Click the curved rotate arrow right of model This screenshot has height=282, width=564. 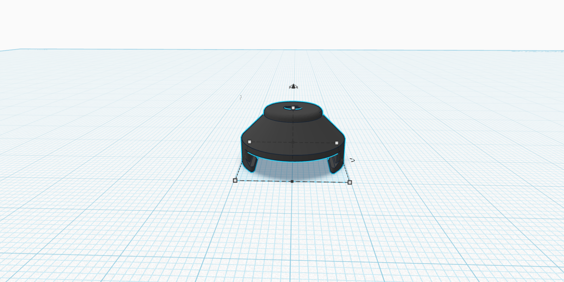tap(352, 160)
